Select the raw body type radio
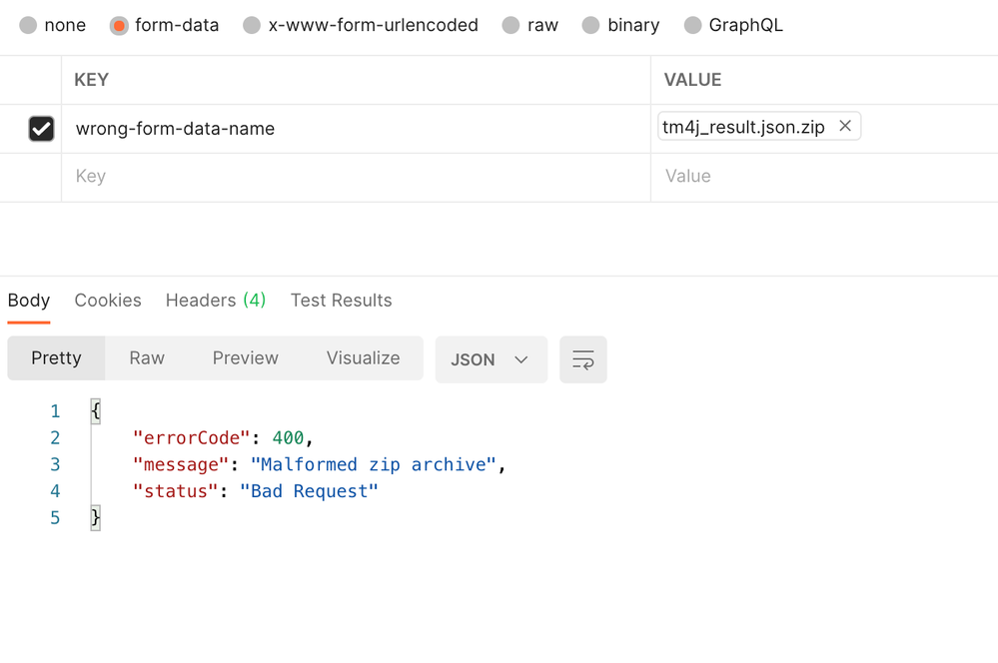This screenshot has height=663, width=998. 510,25
